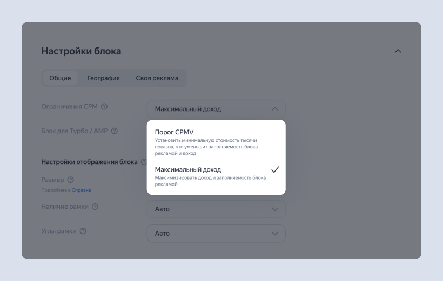Close the Ограничения CPM dropdown field

pyautogui.click(x=216, y=109)
